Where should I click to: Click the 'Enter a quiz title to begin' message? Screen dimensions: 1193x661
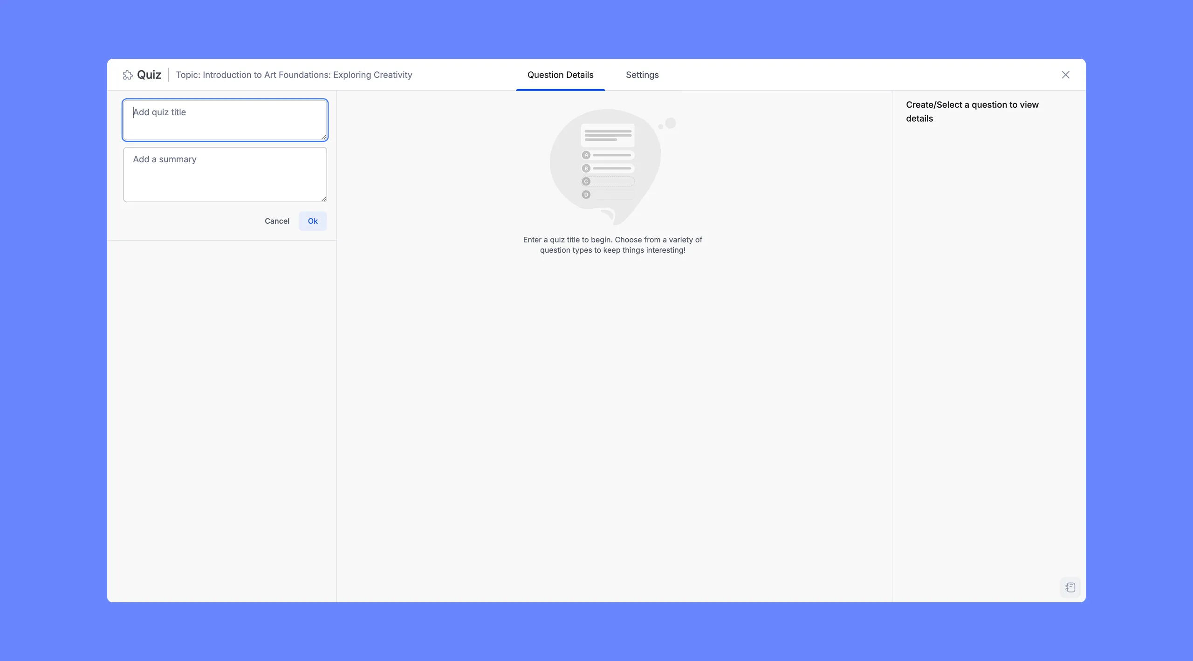[612, 245]
